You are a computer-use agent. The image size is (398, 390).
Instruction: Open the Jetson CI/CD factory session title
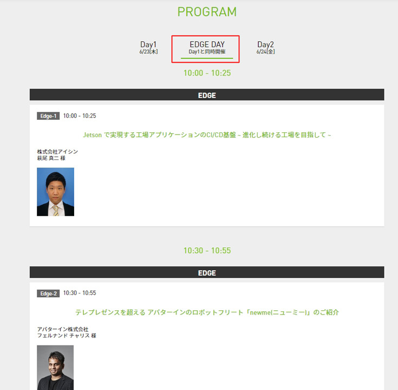[207, 135]
